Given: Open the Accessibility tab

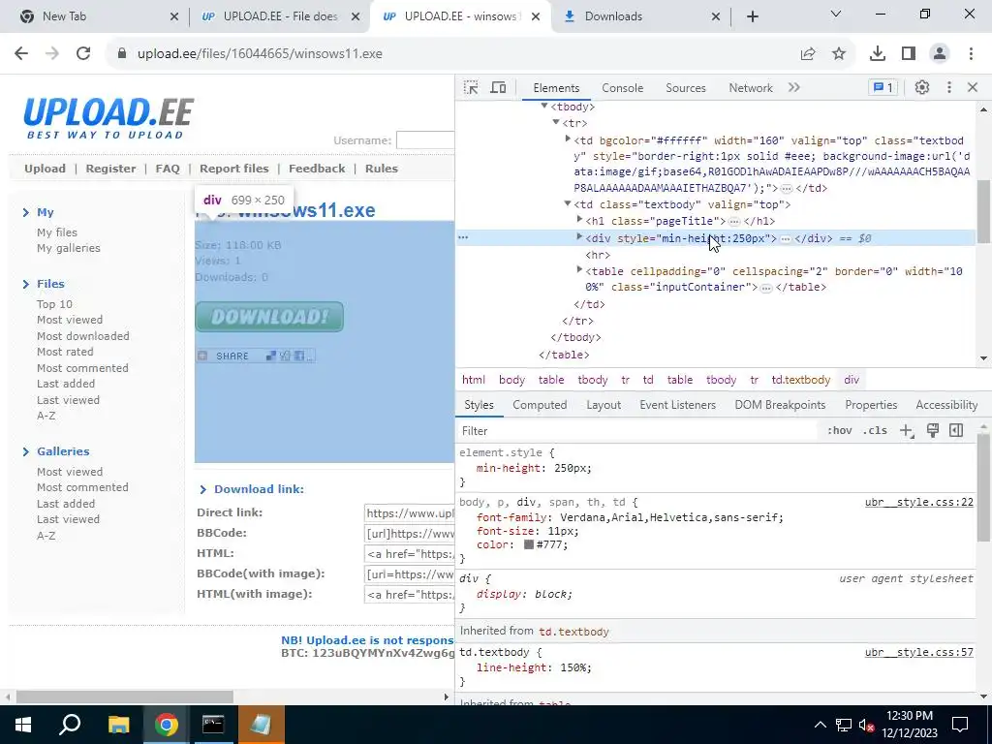Looking at the screenshot, I should 946,405.
